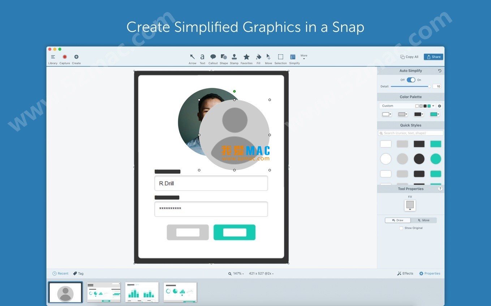Open the 147% zoom dropdown
The height and width of the screenshot is (306, 491).
click(x=236, y=274)
